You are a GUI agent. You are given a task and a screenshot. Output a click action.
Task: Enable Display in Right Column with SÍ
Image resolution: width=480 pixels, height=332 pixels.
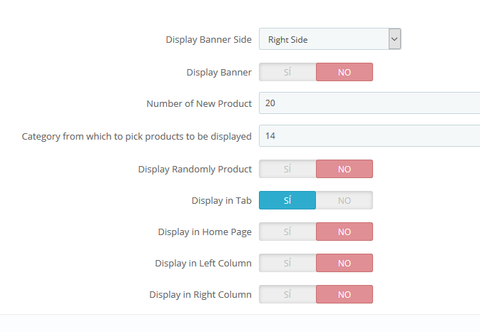(287, 294)
